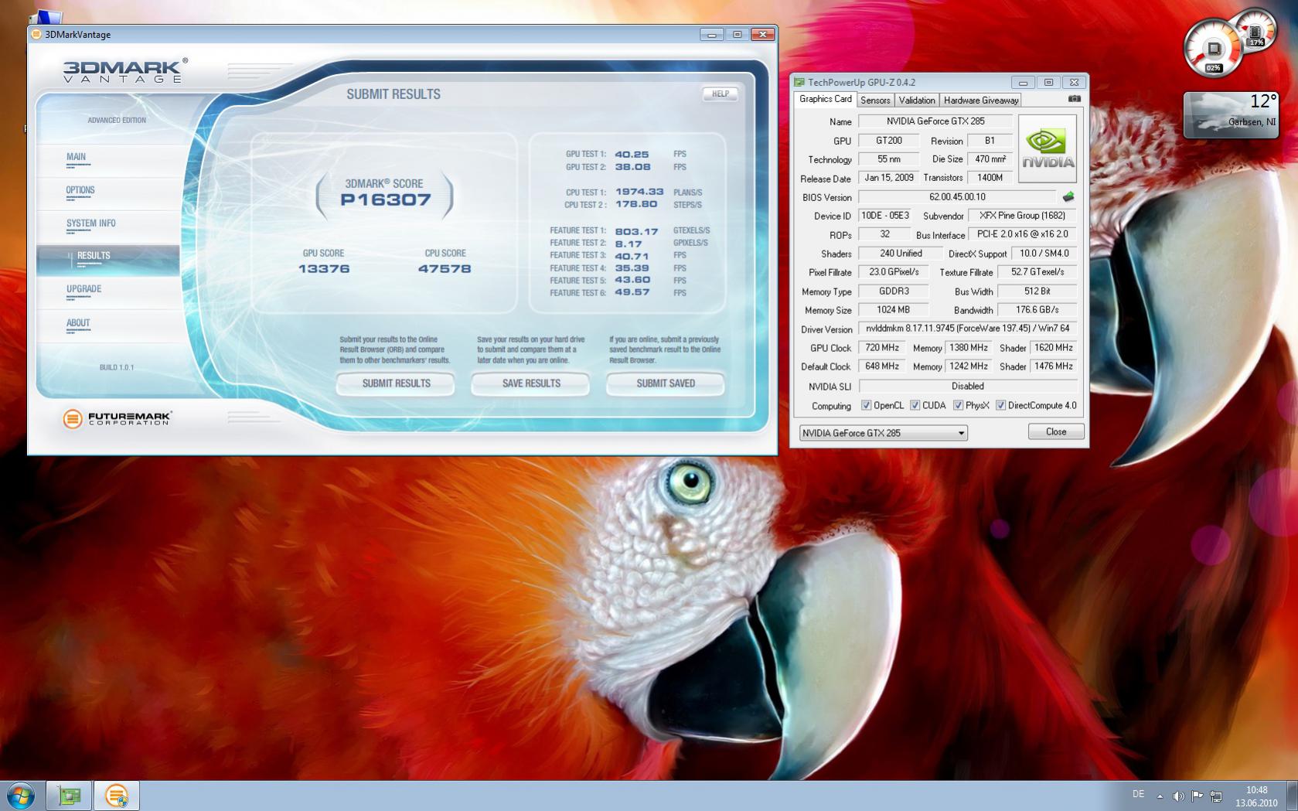1298x811 pixels.
Task: Click the HELP button in 3DMark
Action: tap(721, 94)
